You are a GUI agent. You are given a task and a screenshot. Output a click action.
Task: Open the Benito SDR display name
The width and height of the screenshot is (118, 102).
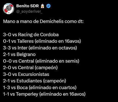(27, 6)
